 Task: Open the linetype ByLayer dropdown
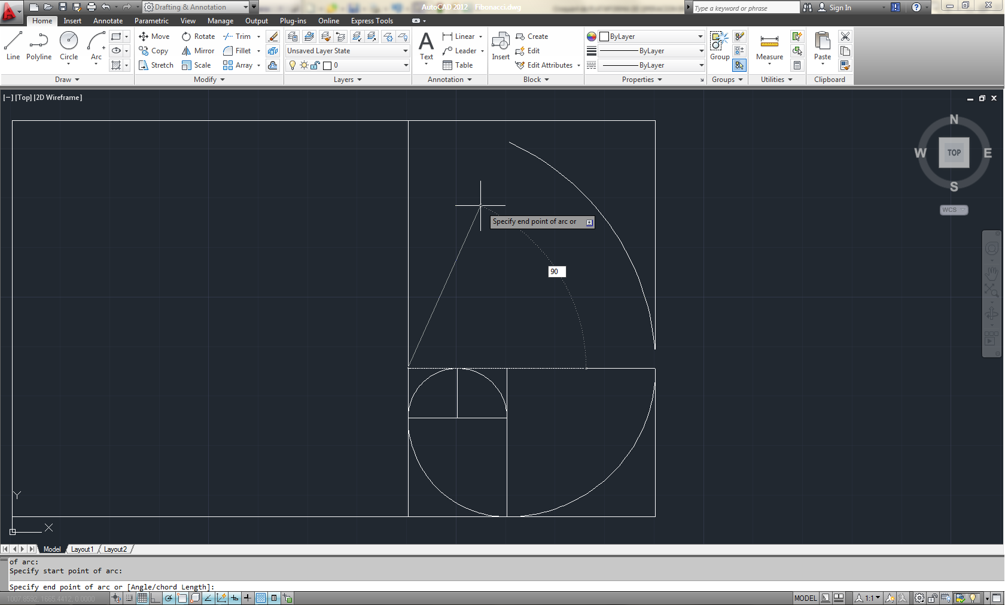coord(651,65)
